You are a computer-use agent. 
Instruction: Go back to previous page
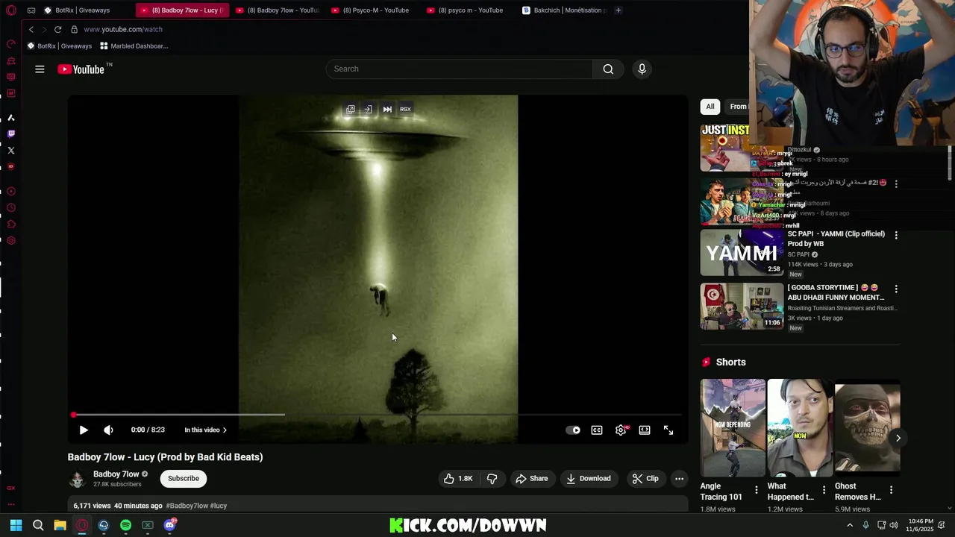[x=31, y=29]
